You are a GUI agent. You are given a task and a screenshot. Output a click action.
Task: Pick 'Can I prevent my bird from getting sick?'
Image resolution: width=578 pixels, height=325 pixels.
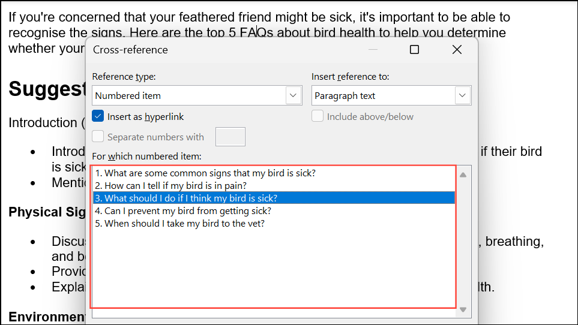point(183,210)
